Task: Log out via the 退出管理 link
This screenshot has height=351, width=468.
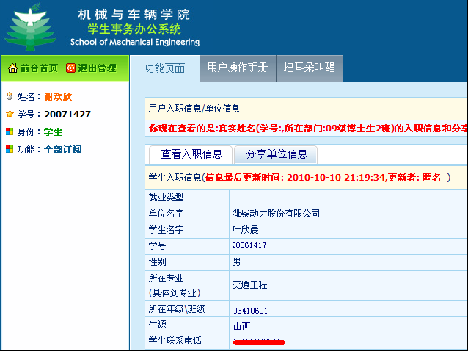Action: (97, 68)
